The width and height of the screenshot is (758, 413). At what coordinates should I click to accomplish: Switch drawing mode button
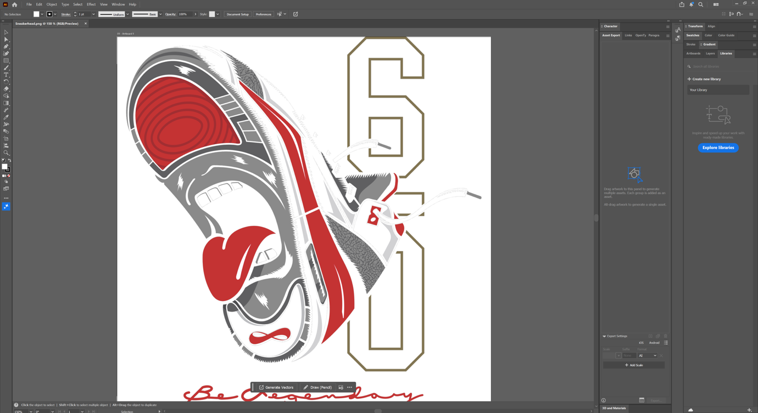(x=6, y=182)
